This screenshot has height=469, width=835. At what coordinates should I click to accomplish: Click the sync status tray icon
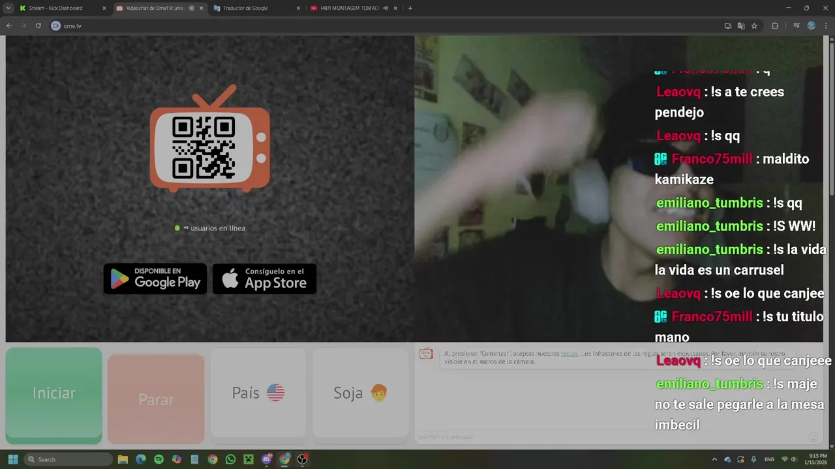pos(741,459)
